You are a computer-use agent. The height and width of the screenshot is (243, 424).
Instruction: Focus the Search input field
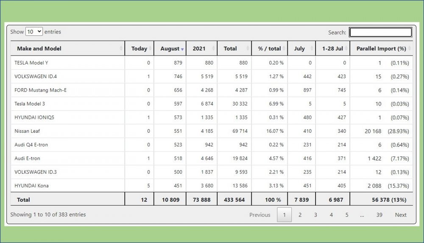[380, 32]
